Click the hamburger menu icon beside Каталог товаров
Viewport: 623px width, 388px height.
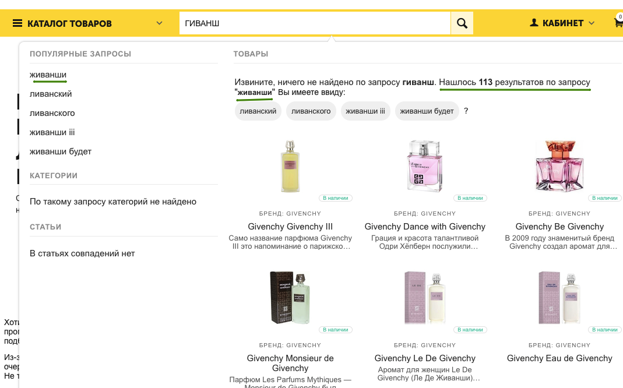tap(17, 23)
